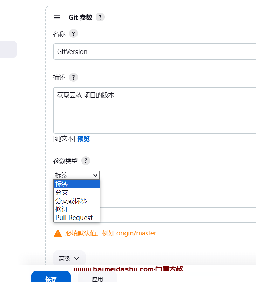Image resolution: width=256 pixels, height=282 pixels.
Task: Click the 应用 button
Action: [x=97, y=277]
